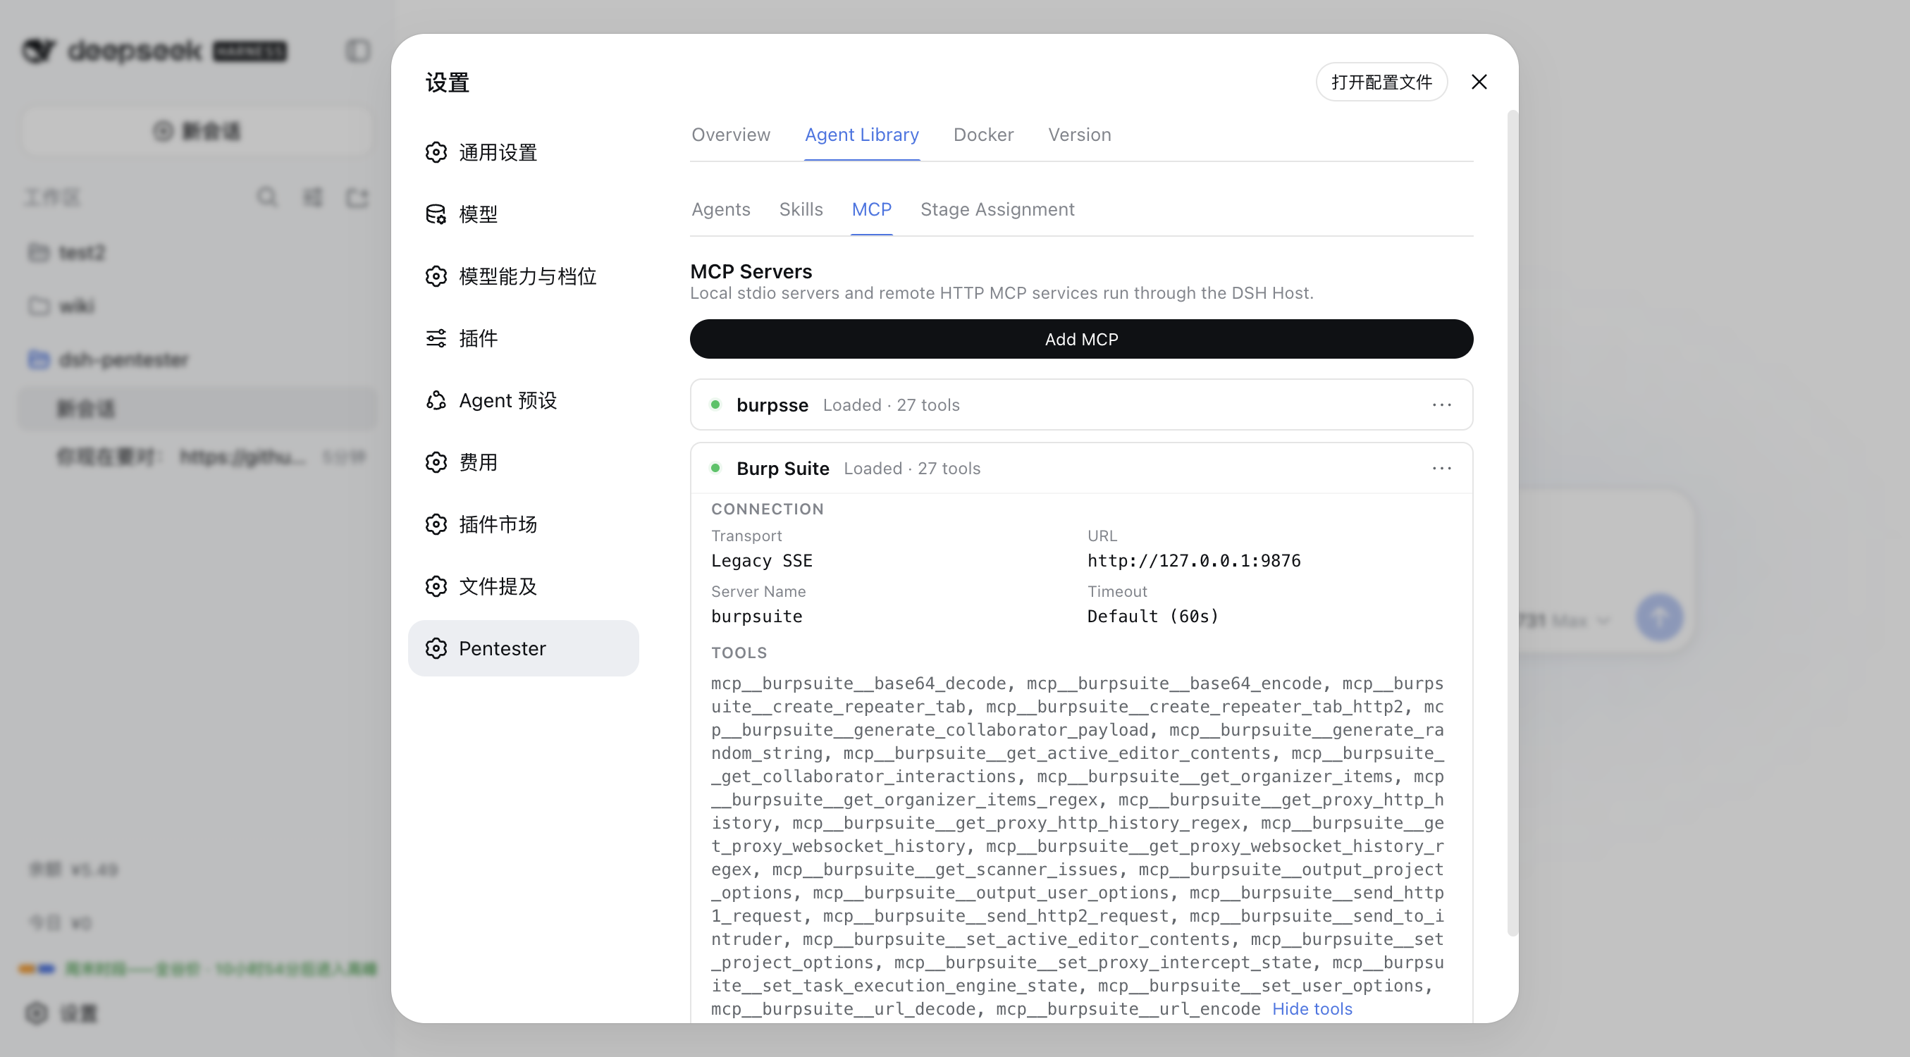Screen dimensions: 1910x1057
Task: Click the Server Name value burpsuite
Action: point(756,617)
